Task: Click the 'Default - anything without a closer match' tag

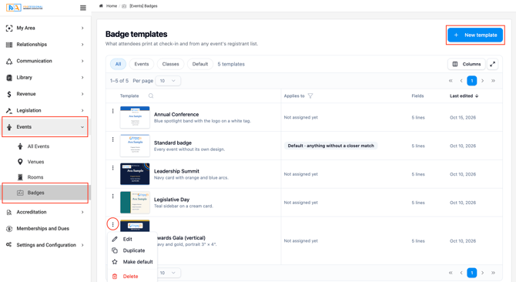Action: click(330, 146)
